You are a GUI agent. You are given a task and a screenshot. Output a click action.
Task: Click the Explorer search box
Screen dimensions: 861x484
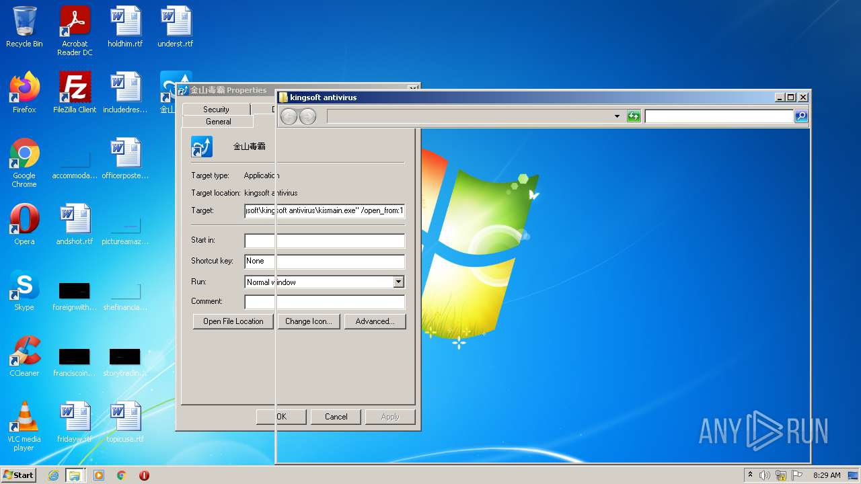tap(719, 117)
